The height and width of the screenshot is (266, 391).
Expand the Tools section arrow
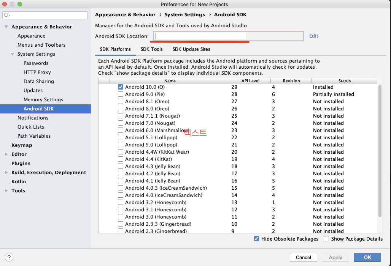(x=6, y=190)
